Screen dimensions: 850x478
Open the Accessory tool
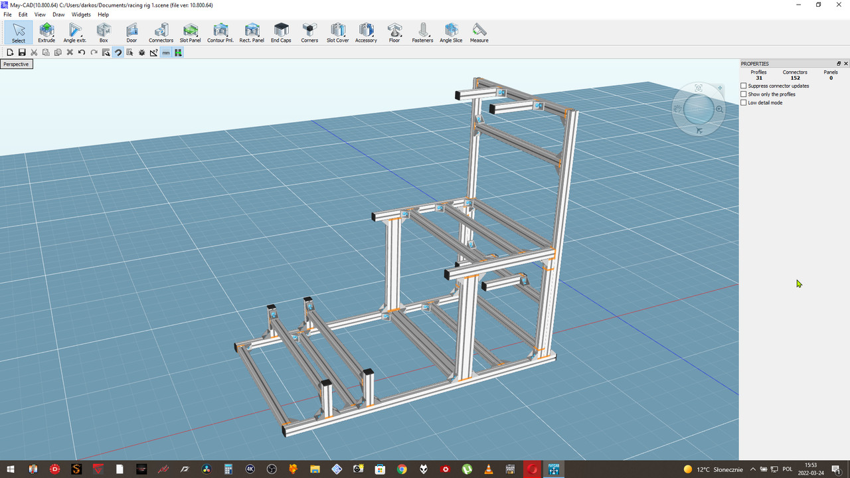coord(366,33)
